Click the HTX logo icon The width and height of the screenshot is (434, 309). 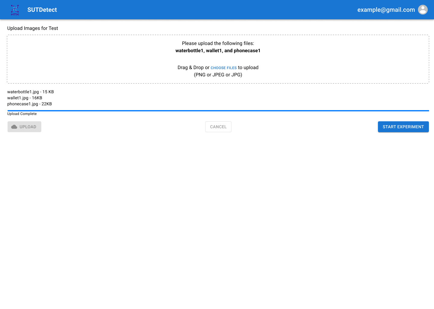coord(15,10)
